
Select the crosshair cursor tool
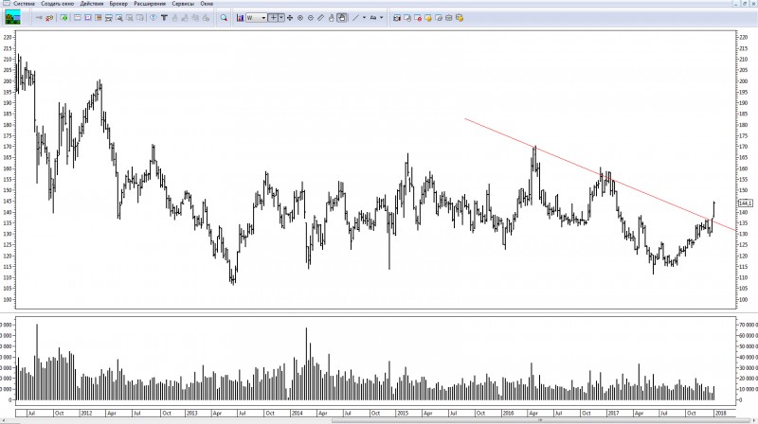point(273,18)
